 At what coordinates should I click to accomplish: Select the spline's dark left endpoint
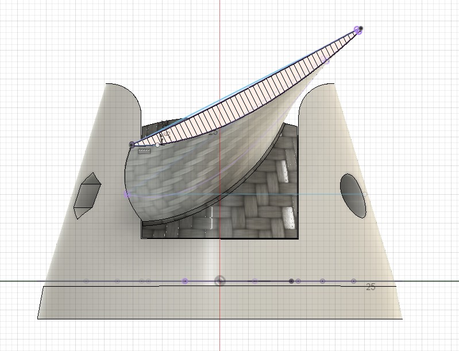(132, 144)
